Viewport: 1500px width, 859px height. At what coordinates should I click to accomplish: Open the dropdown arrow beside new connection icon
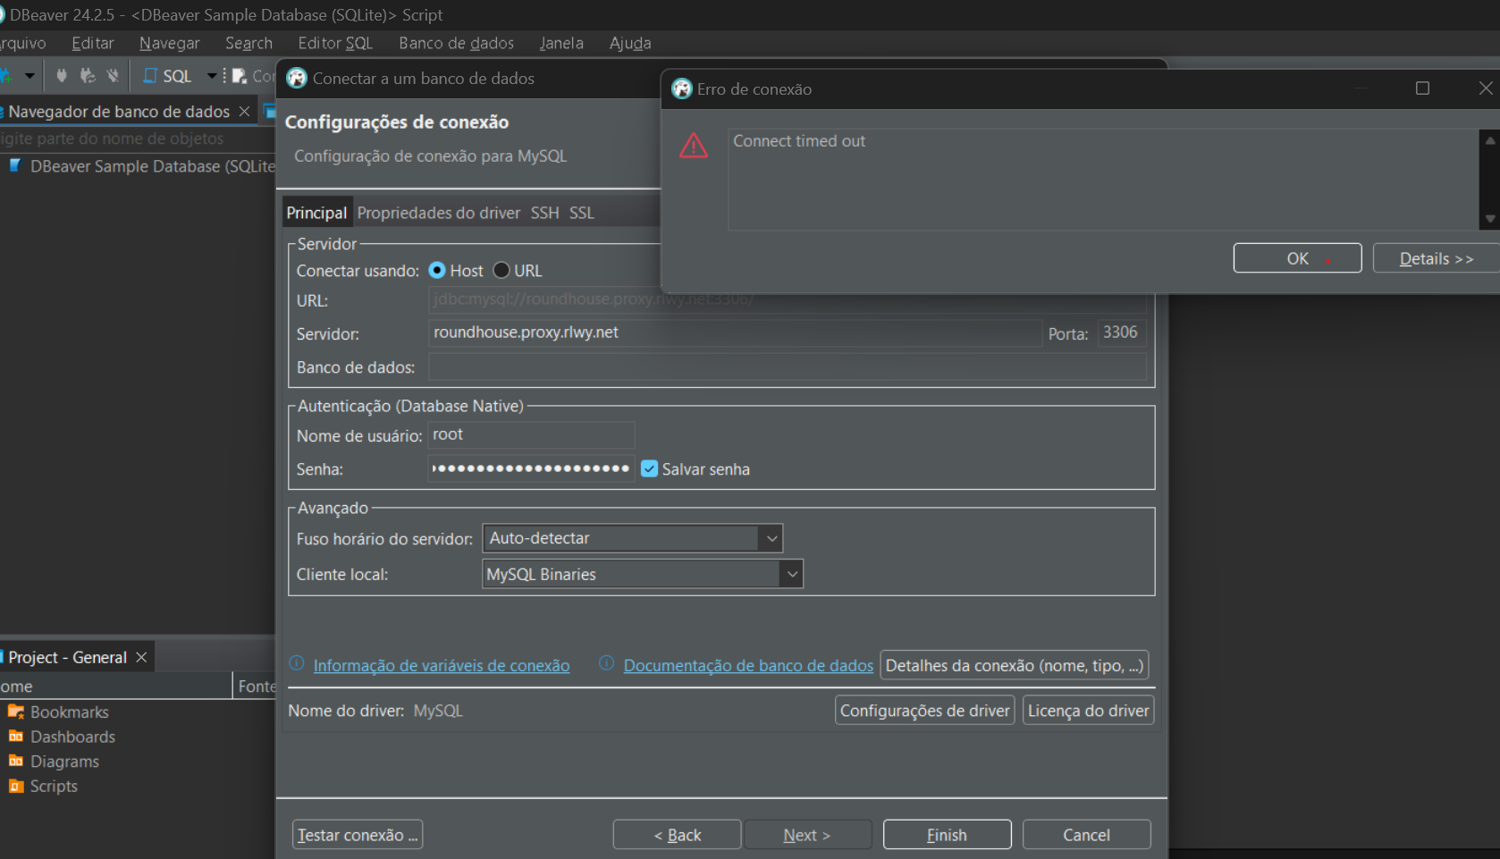pyautogui.click(x=29, y=76)
